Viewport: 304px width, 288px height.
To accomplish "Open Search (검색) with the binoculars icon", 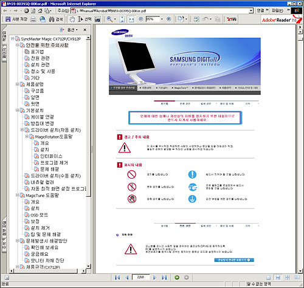I will (56, 19).
